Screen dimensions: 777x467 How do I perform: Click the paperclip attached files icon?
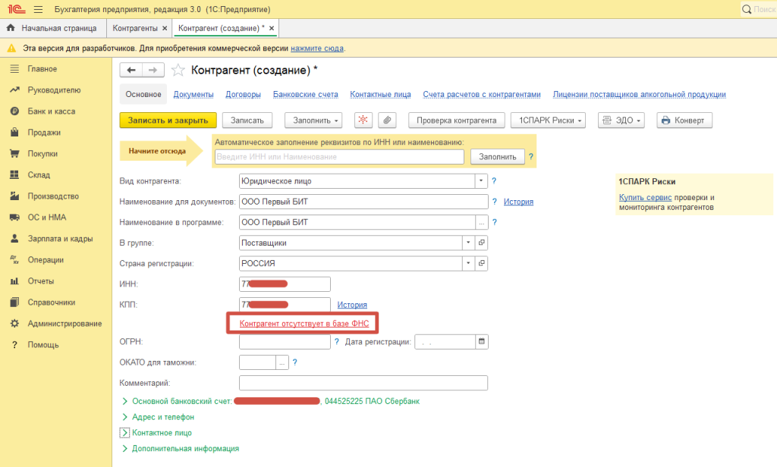pyautogui.click(x=387, y=121)
